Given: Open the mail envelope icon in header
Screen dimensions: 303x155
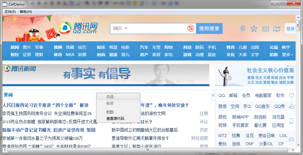Looking at the screenshot, I should [x=265, y=29].
